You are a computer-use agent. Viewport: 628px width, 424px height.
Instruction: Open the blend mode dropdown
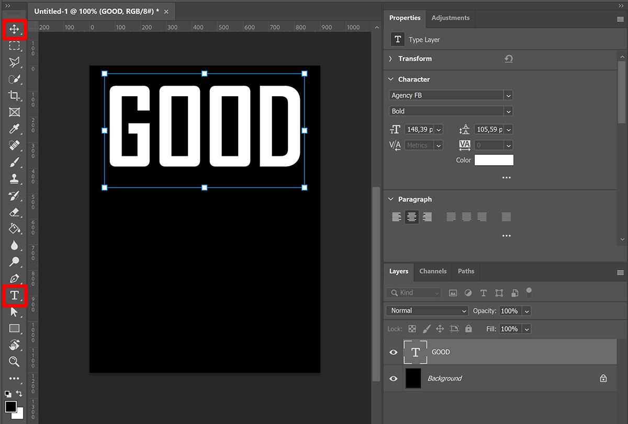click(426, 311)
